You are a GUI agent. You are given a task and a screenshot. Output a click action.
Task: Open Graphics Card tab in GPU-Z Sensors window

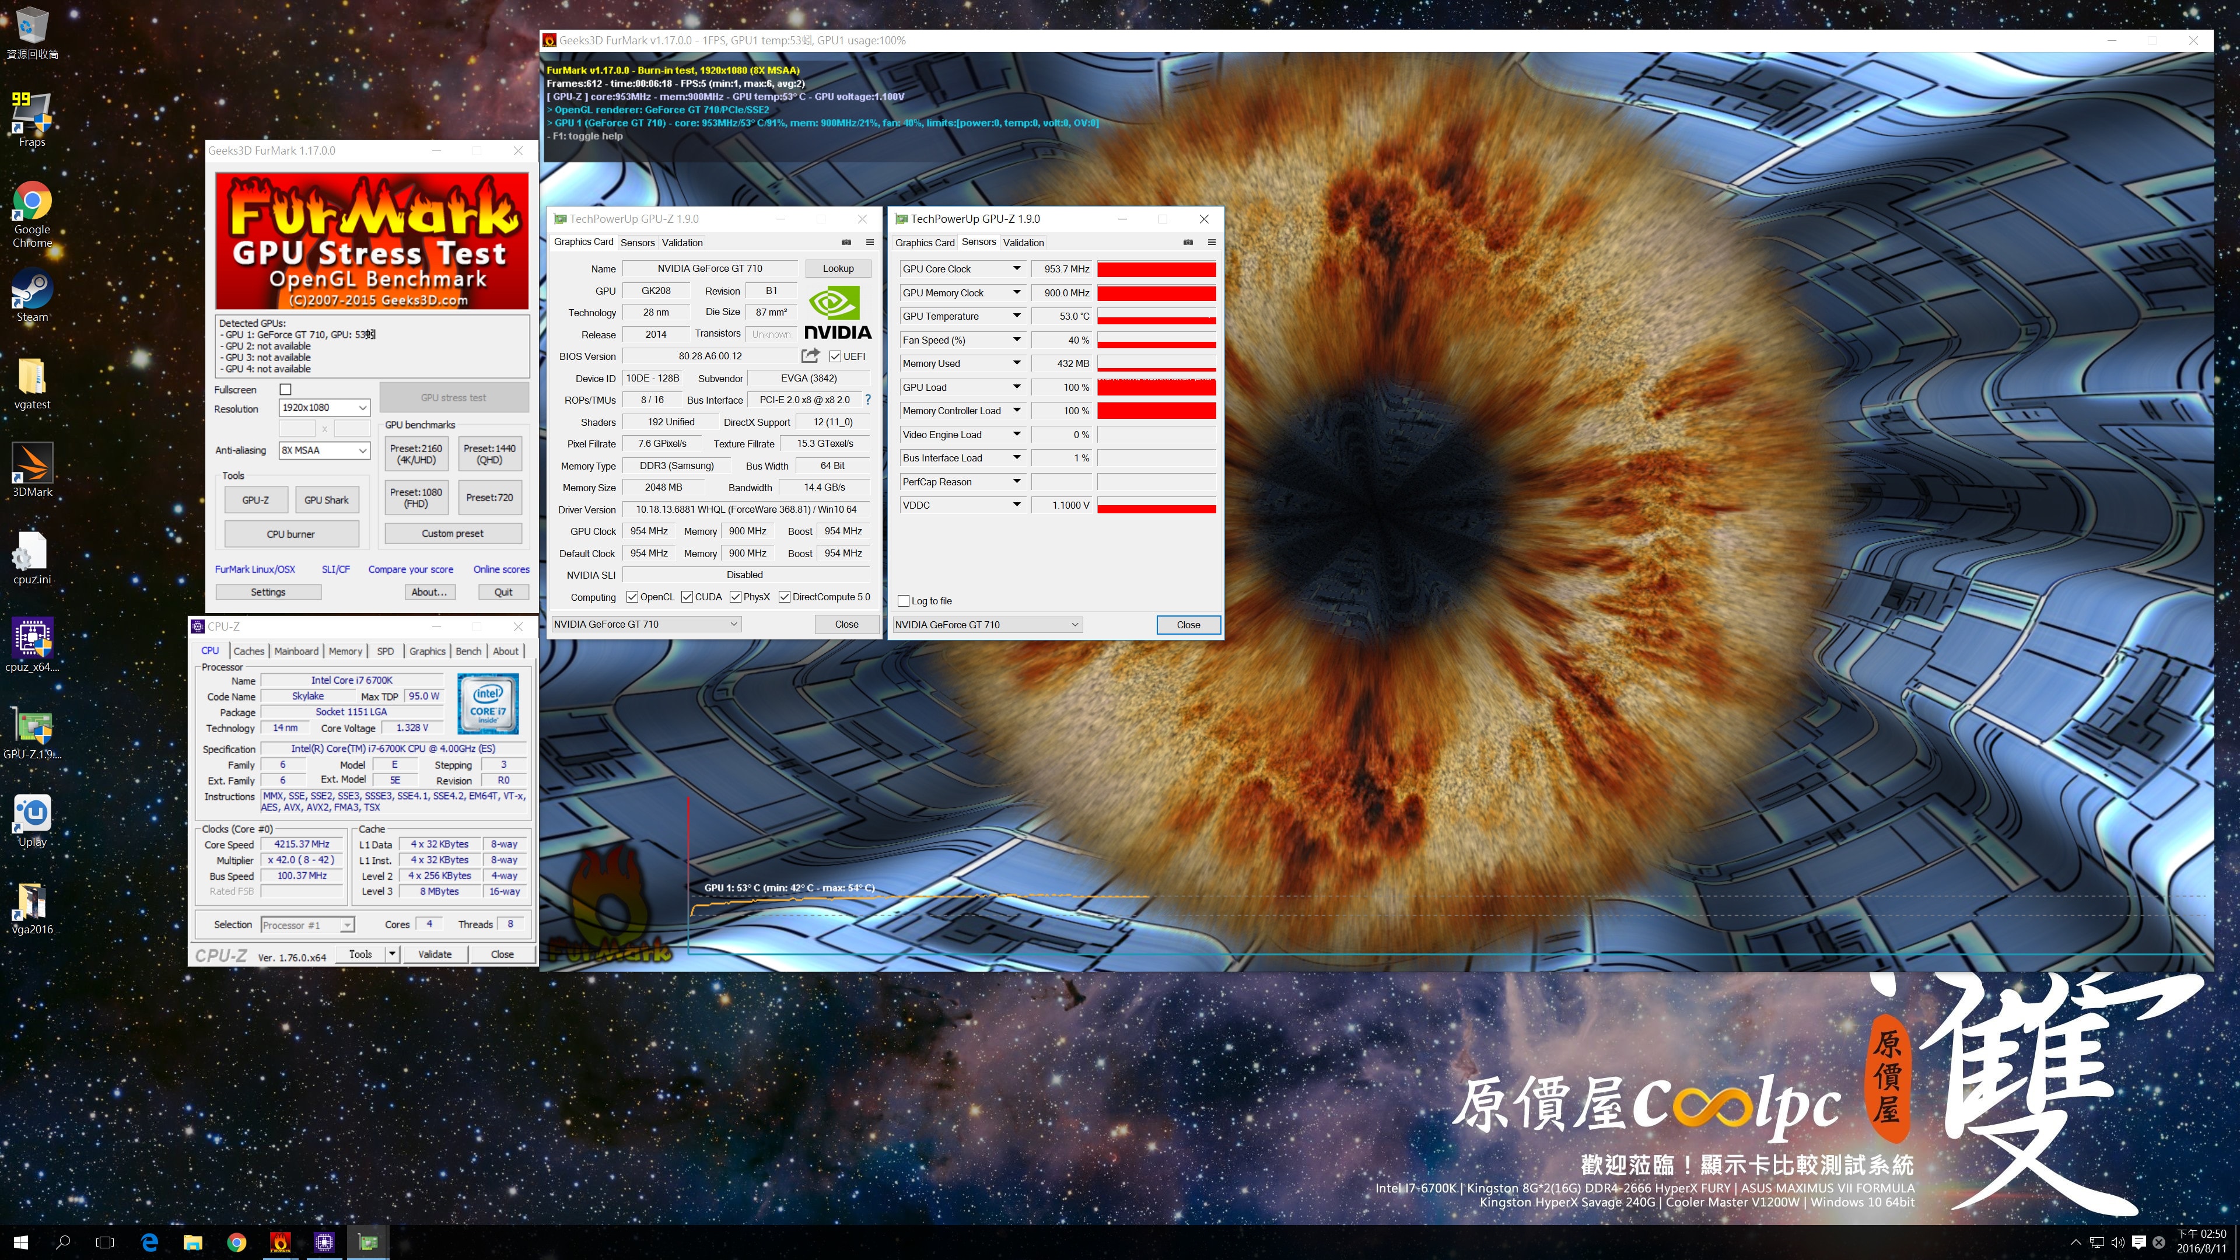coord(925,243)
